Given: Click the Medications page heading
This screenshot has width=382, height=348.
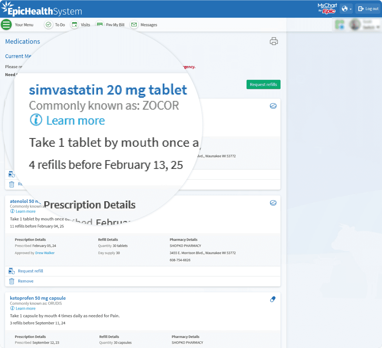Looking at the screenshot, I should [x=23, y=42].
